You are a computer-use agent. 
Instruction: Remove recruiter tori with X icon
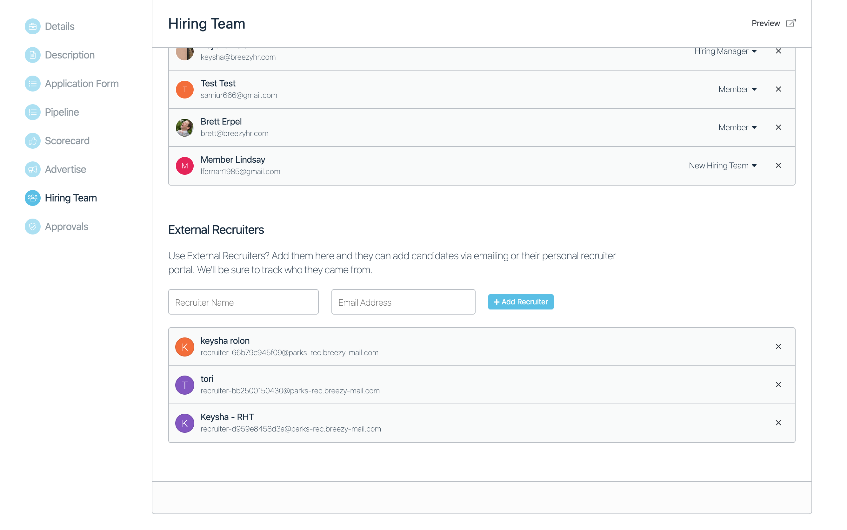tap(778, 384)
